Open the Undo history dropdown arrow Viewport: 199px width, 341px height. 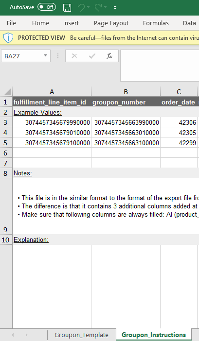pos(88,7)
